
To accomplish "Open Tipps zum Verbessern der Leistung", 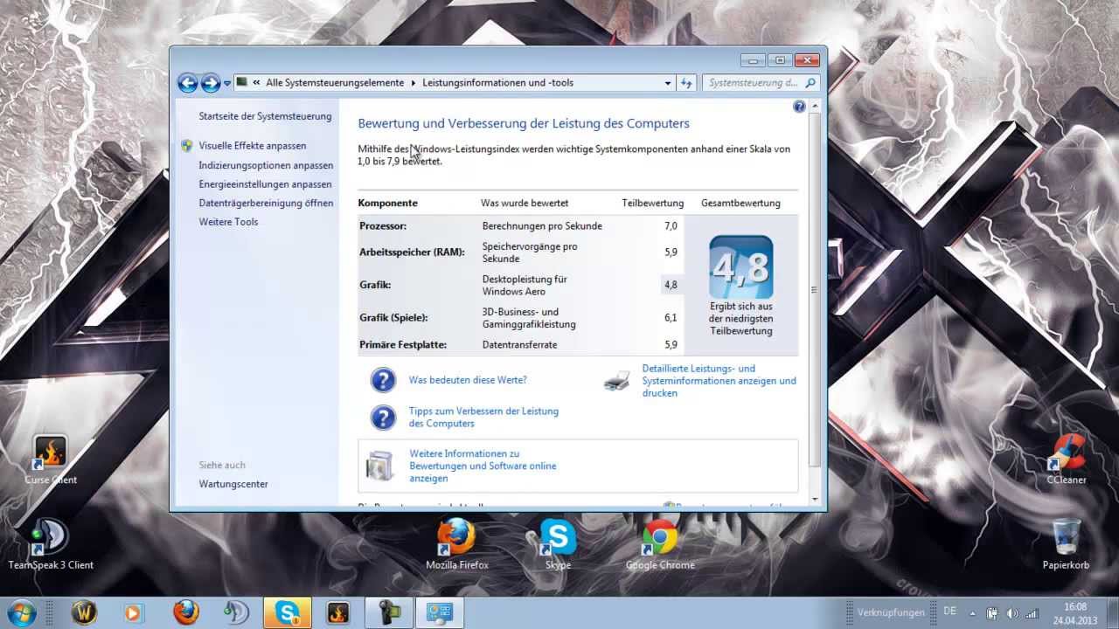I will coord(483,418).
